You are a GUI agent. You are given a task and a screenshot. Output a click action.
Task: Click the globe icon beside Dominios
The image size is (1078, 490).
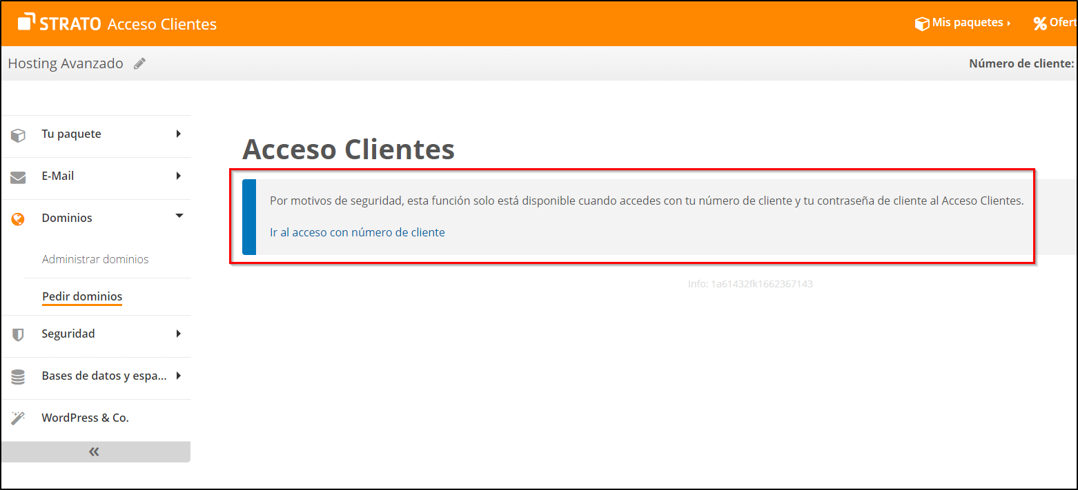point(17,217)
